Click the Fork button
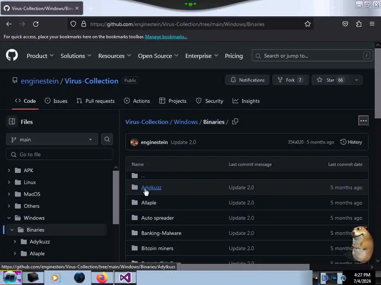Image resolution: width=381 pixels, height=285 pixels. (x=290, y=80)
